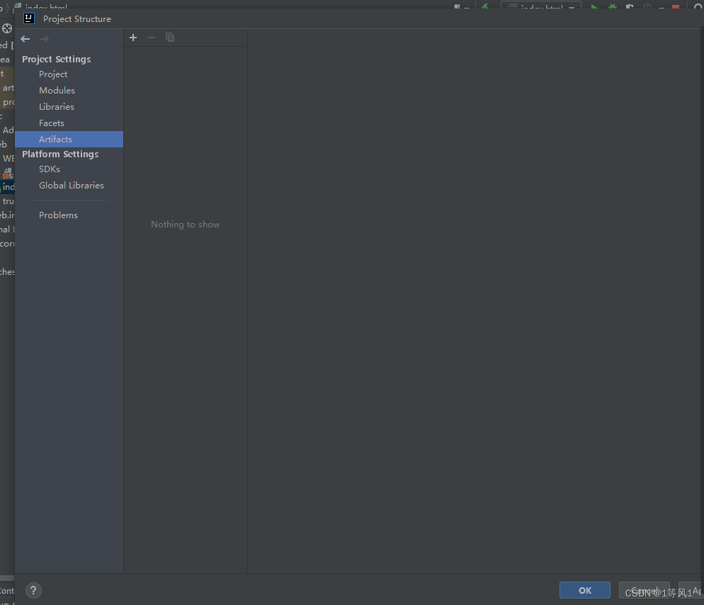Click the red Stop icon

point(675,7)
